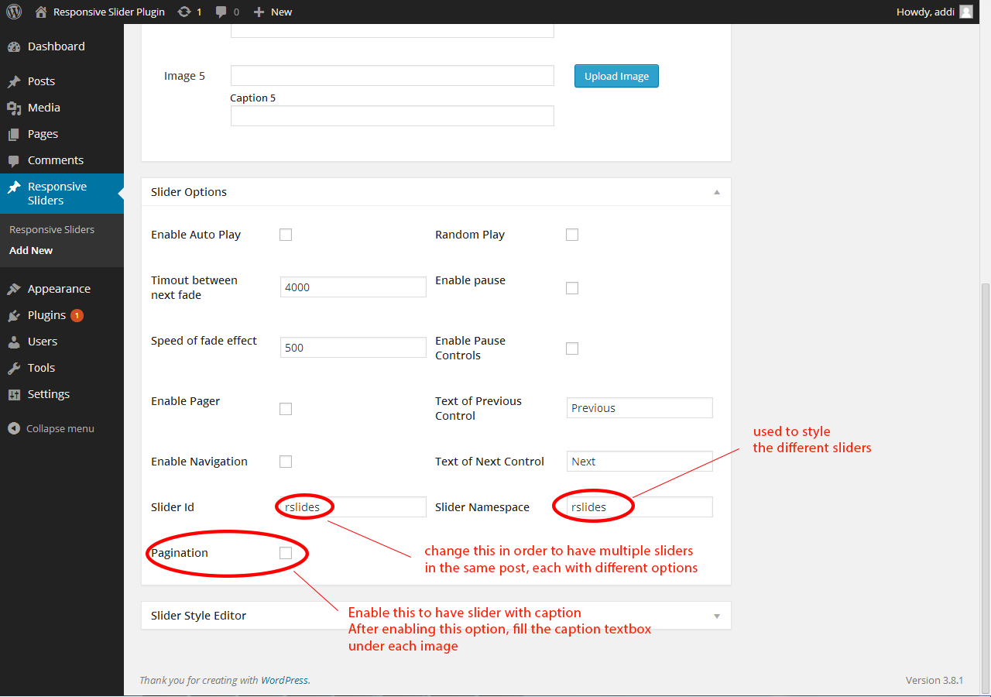This screenshot has height=697, width=991.
Task: Collapse the Slider Options panel arrow
Action: tap(717, 192)
